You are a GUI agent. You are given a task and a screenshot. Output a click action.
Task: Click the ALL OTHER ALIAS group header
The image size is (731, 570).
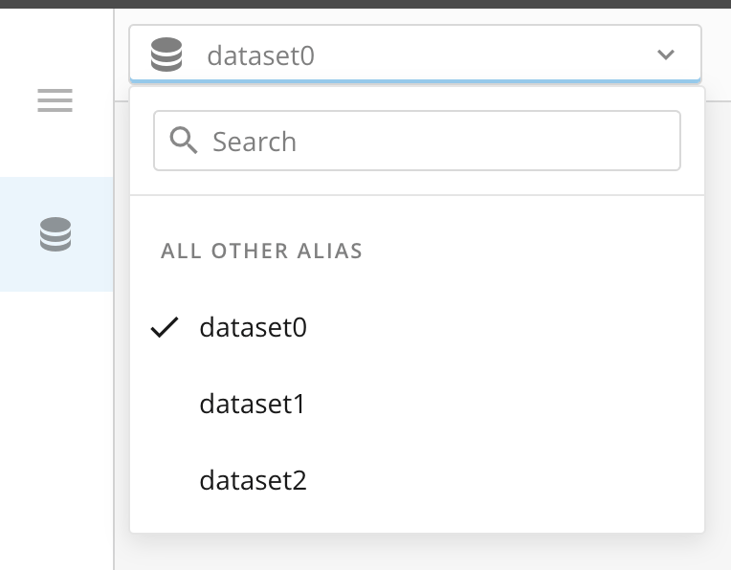pos(261,251)
